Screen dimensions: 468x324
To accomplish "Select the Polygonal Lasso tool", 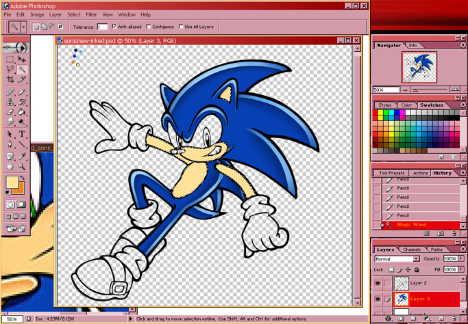I will 10,69.
